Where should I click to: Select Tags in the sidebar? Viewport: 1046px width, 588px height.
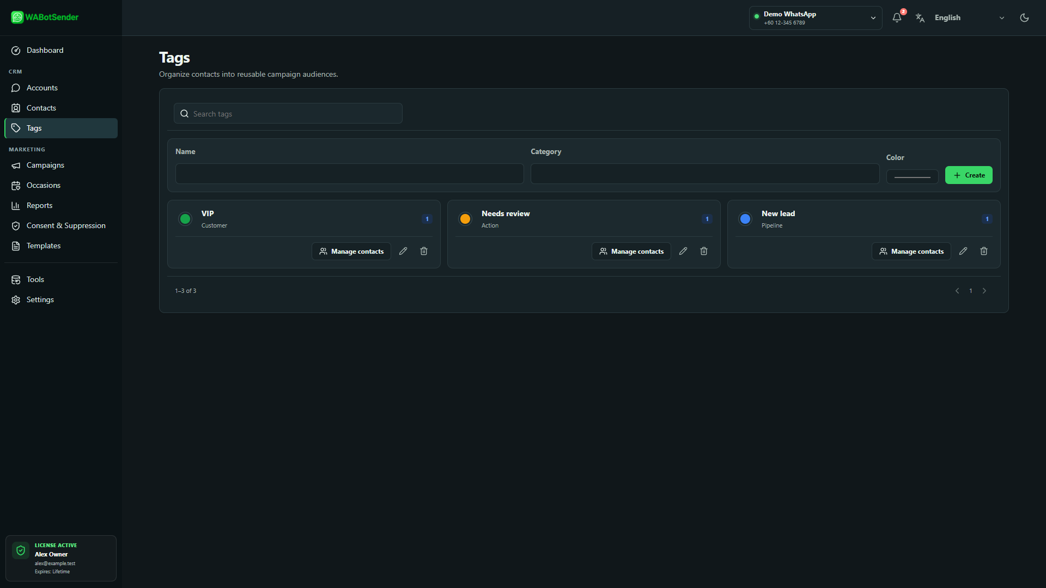click(x=61, y=128)
